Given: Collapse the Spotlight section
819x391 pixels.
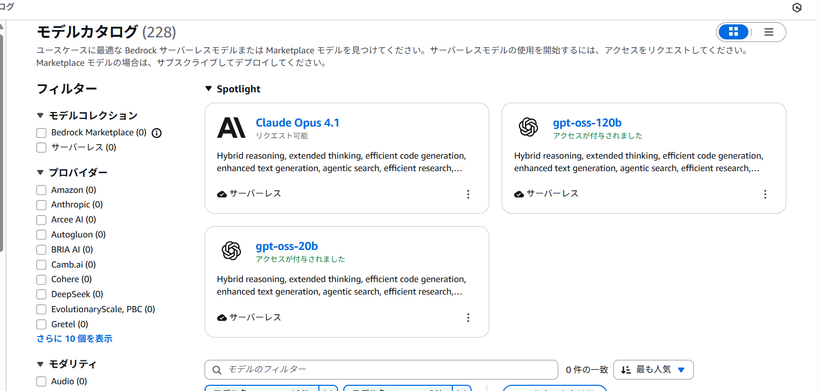Looking at the screenshot, I should [208, 89].
